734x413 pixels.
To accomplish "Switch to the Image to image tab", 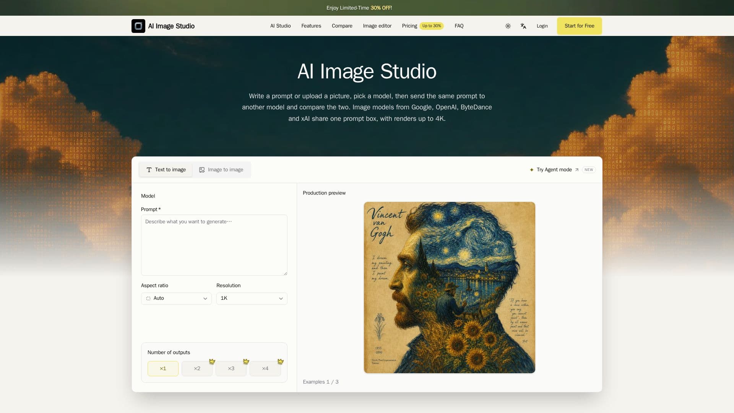I will [221, 170].
